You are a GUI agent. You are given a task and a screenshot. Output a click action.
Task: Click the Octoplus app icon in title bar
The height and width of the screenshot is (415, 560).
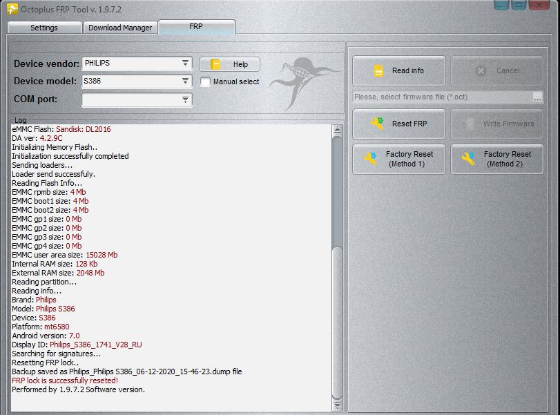click(12, 9)
